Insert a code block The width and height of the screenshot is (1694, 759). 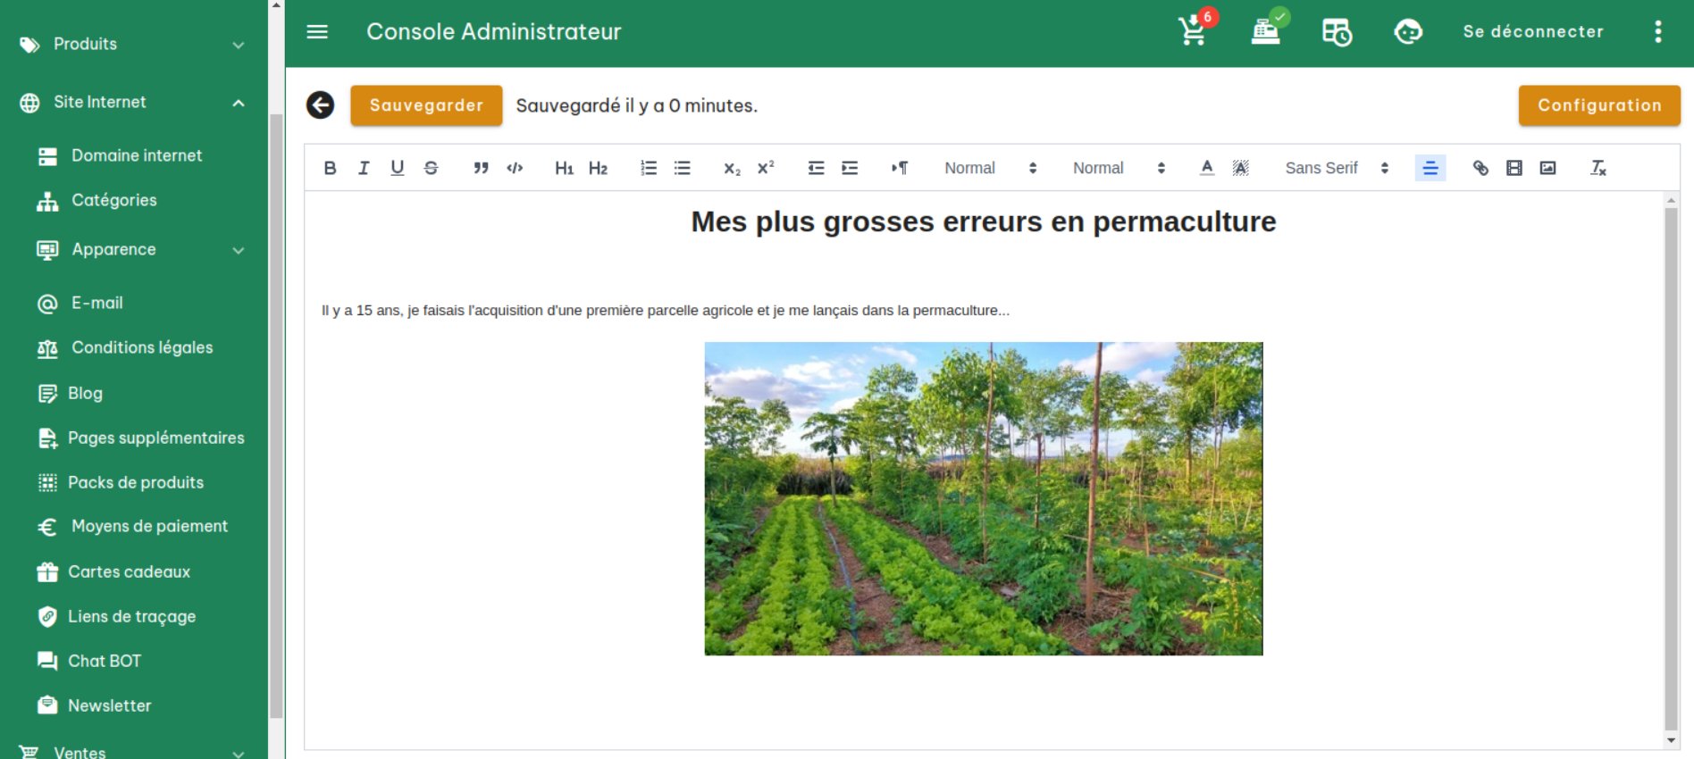[x=515, y=168]
